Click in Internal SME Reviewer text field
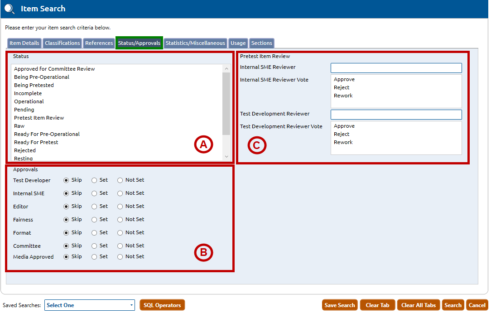491x313 pixels. pyautogui.click(x=396, y=68)
